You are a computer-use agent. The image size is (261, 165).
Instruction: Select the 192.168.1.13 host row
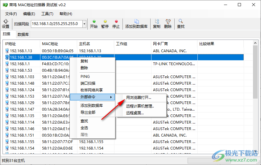[x=21, y=51]
